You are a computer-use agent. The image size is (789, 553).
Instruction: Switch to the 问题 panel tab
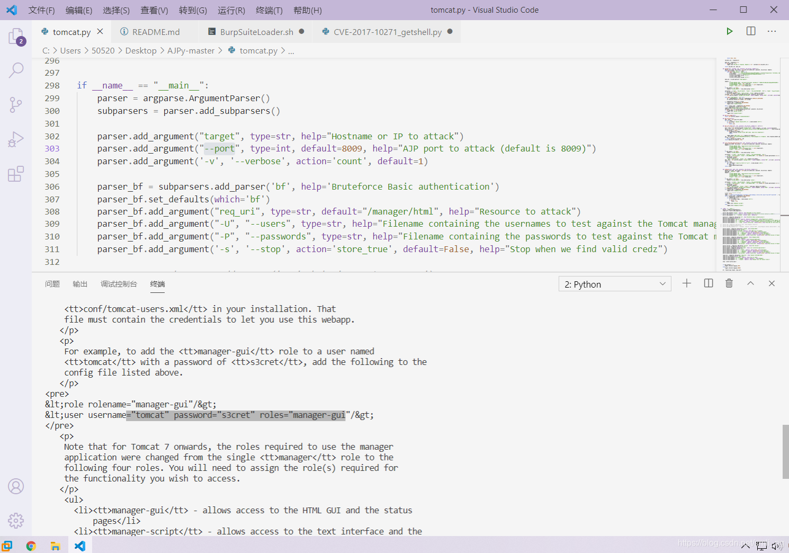(x=52, y=284)
